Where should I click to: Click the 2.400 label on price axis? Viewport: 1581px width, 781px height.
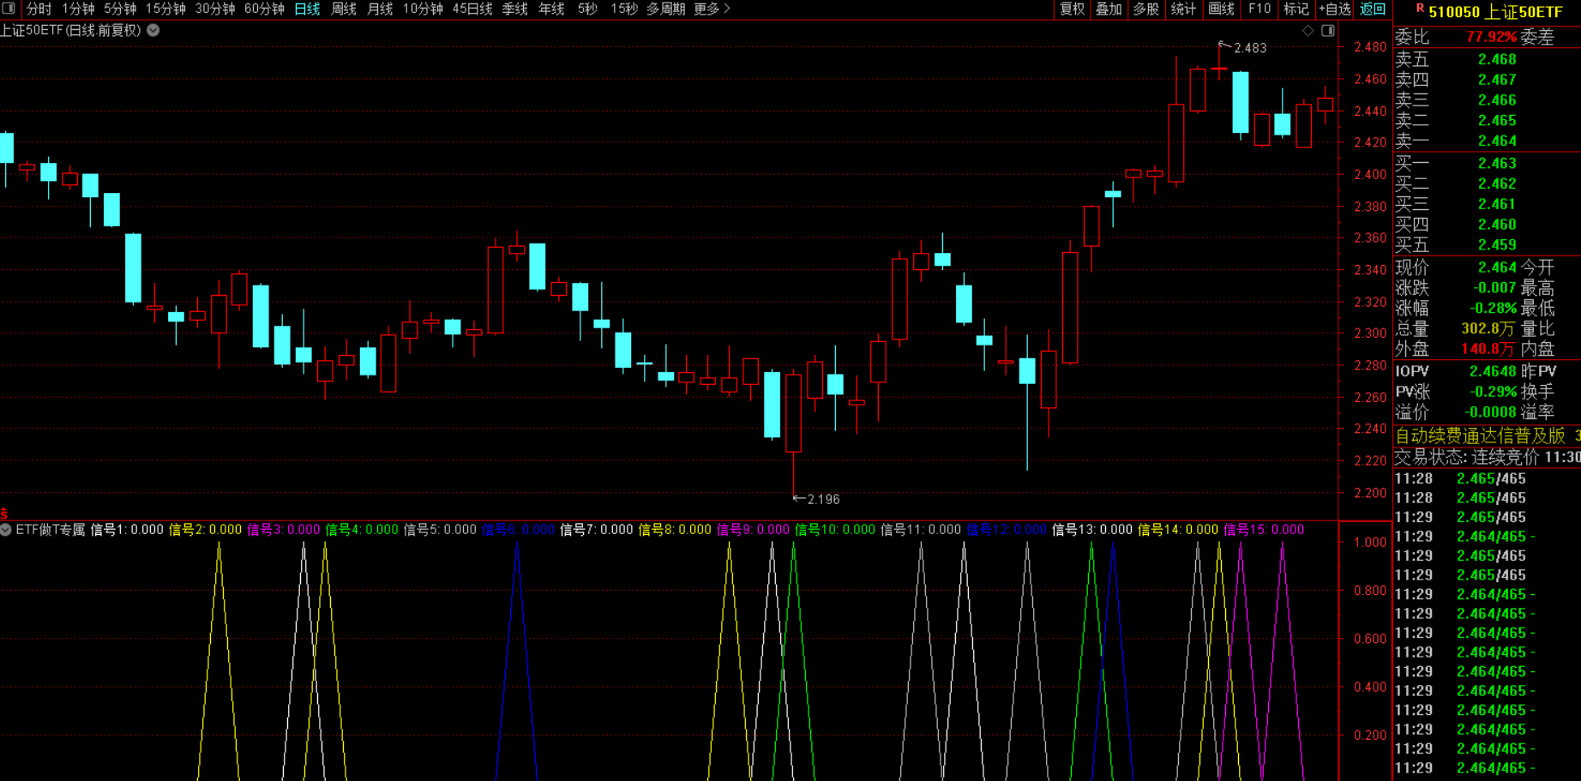1370,175
